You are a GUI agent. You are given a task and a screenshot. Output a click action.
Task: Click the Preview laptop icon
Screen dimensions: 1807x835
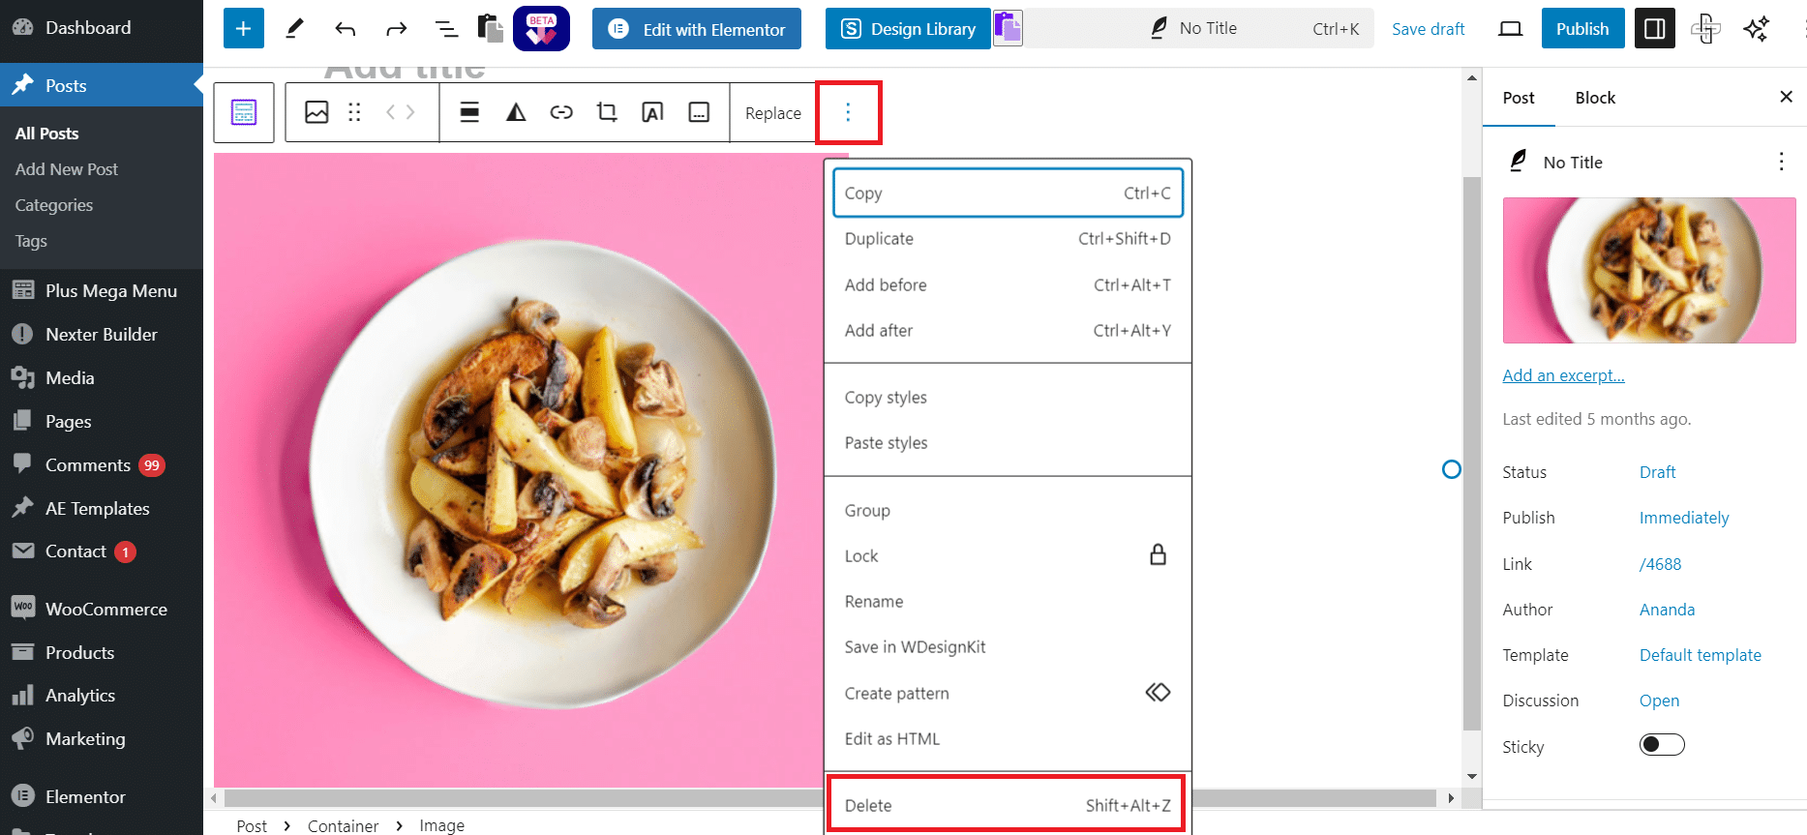1510,29
